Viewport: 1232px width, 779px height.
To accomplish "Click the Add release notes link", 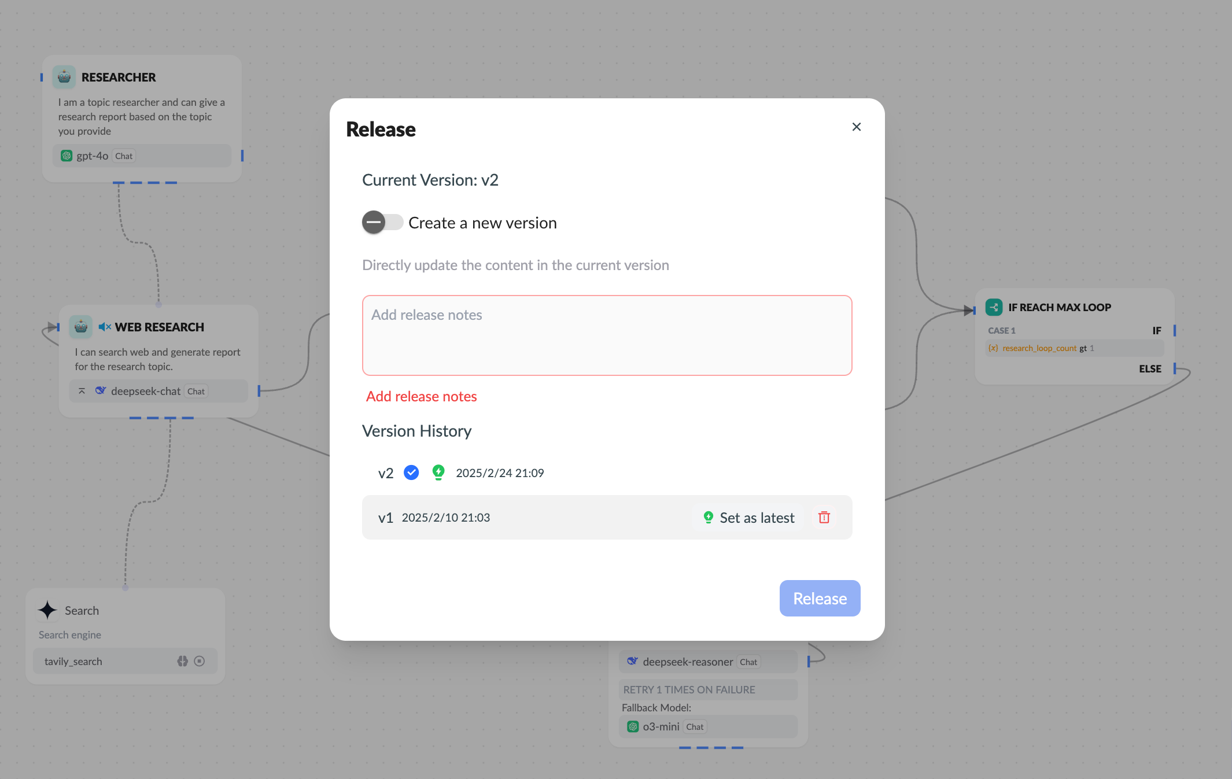I will click(421, 396).
